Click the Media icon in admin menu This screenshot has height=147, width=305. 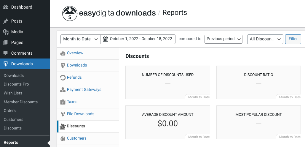pos(5,32)
